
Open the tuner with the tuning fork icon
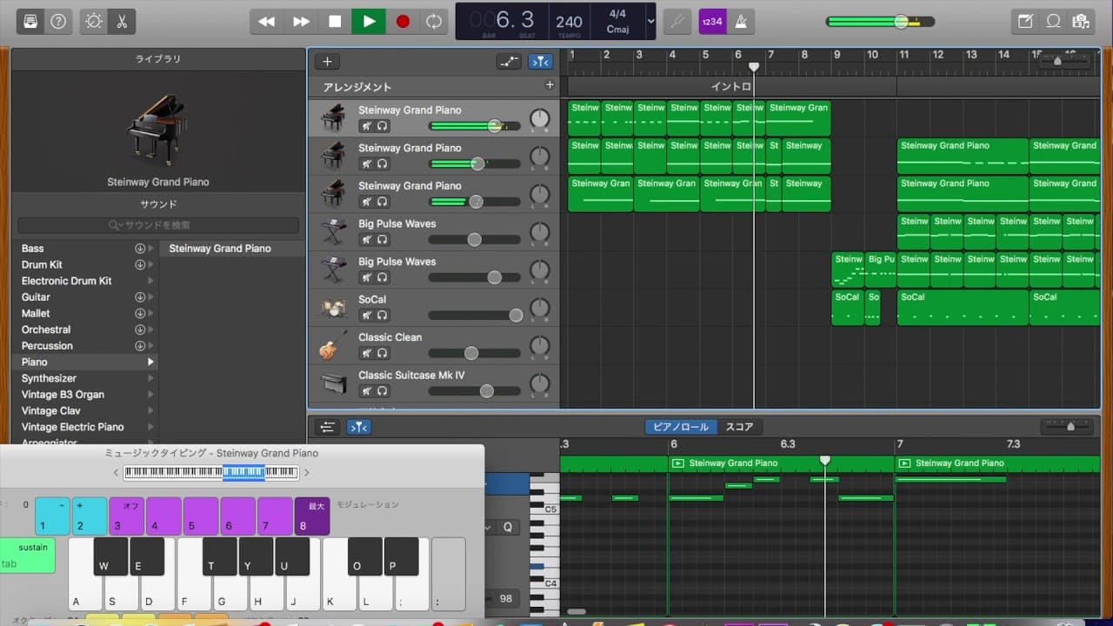coord(677,22)
